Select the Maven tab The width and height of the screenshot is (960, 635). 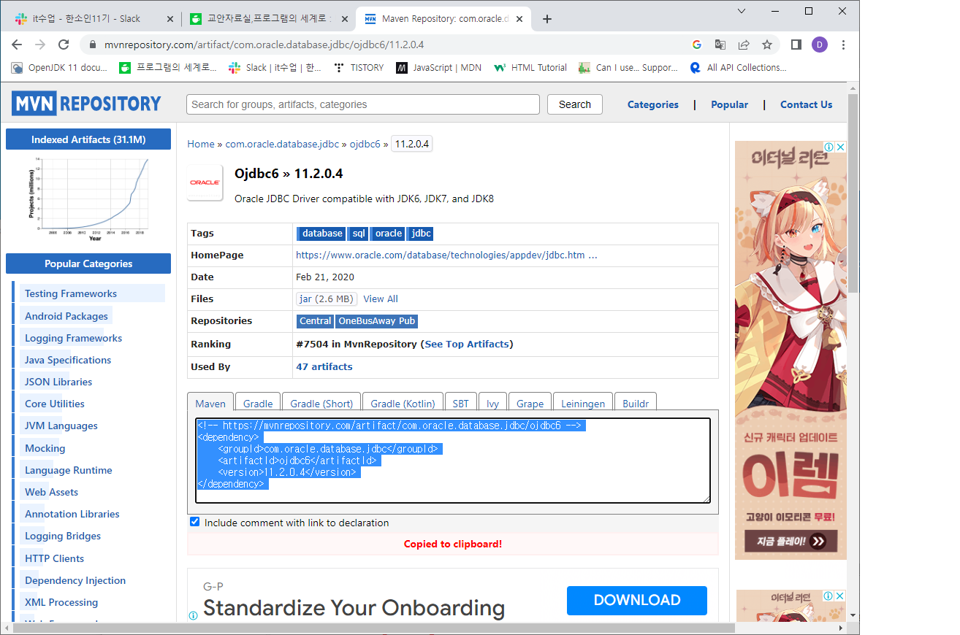[210, 404]
